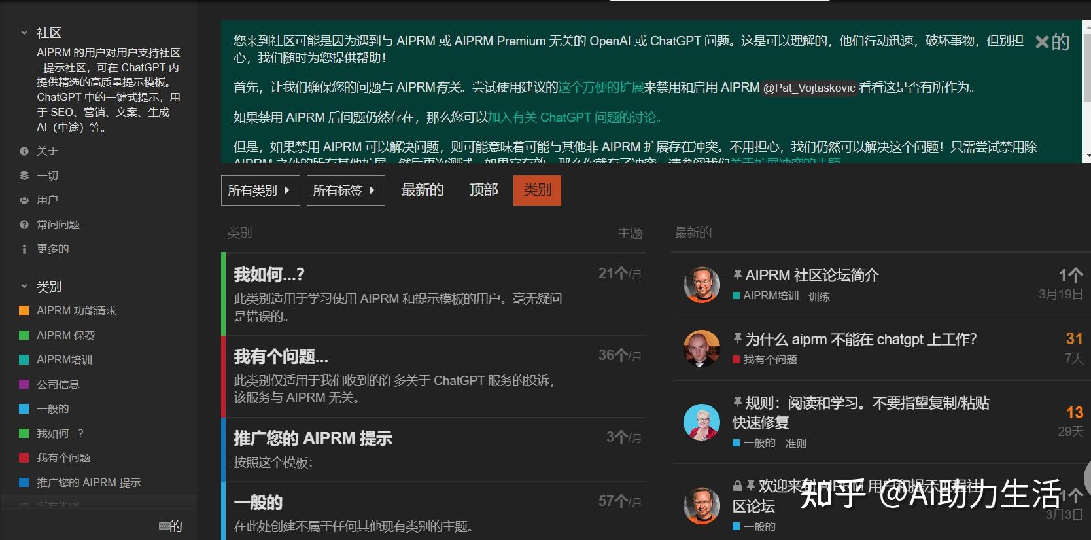This screenshot has height=540, width=1091.
Task: Click the banner's vertical scrollbar
Action: (1087, 92)
